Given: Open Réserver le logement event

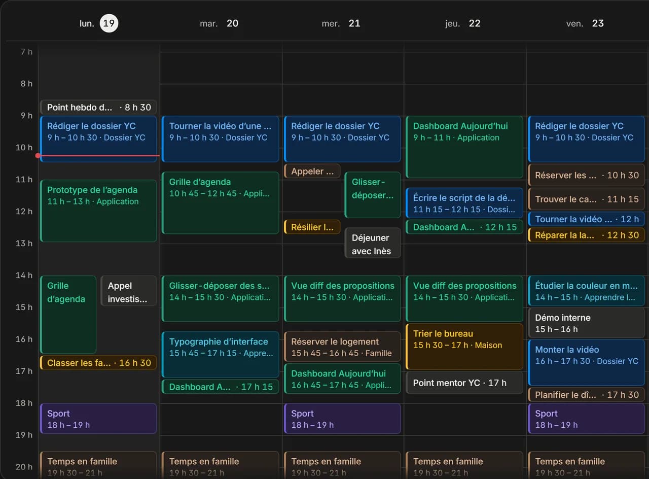Looking at the screenshot, I should coord(342,347).
